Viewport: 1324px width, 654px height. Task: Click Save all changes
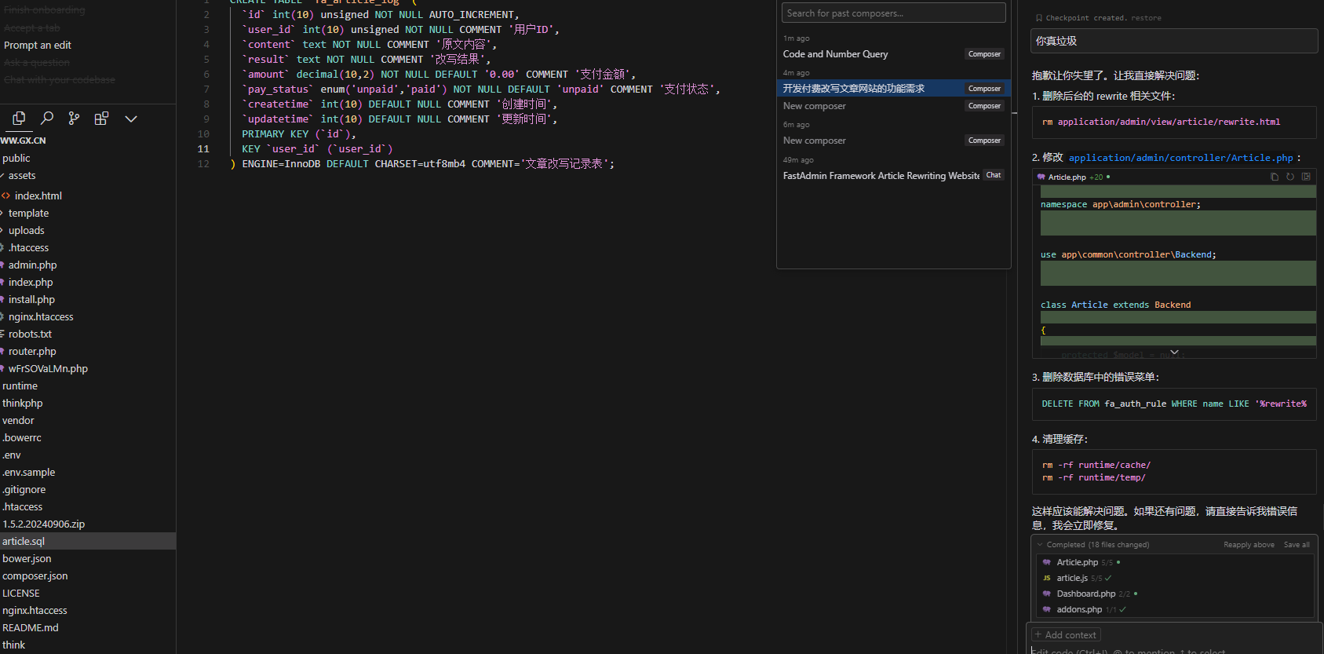(x=1297, y=544)
